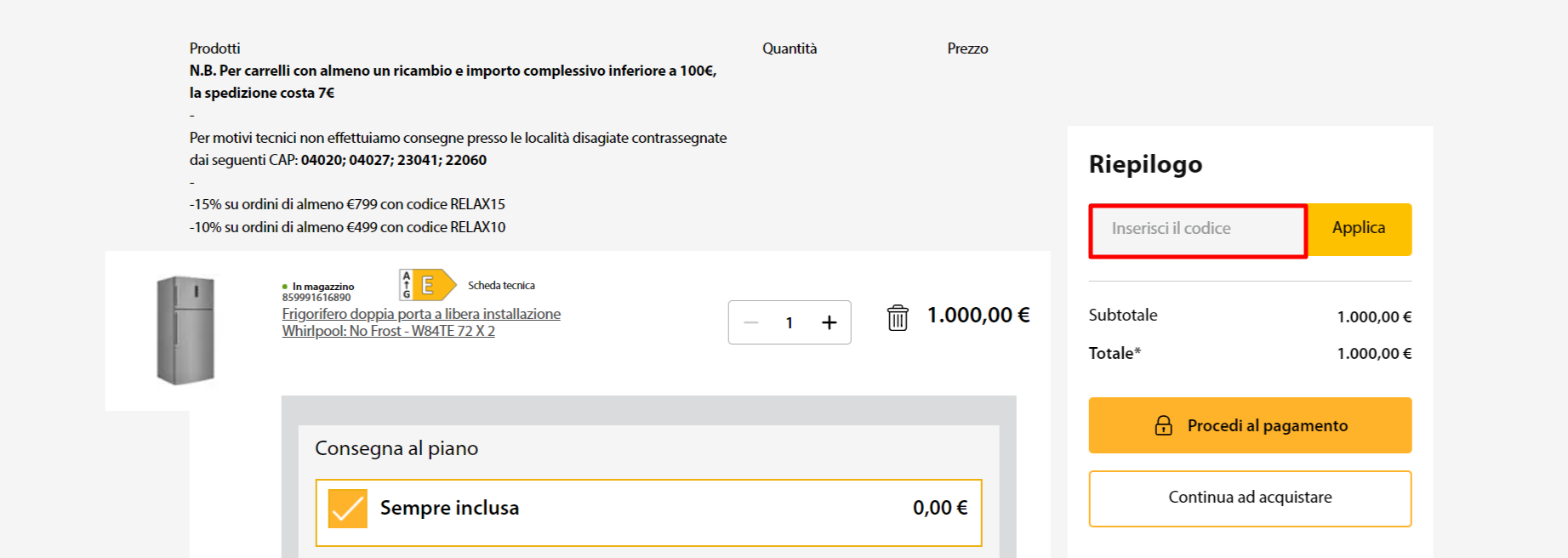The height and width of the screenshot is (558, 1568).
Task: Toggle the Sempre inclusa delivery checkbox
Action: click(348, 509)
